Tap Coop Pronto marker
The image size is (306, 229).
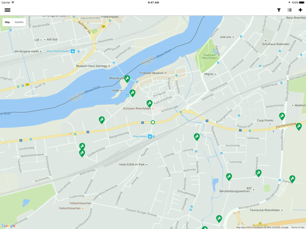coord(270,124)
